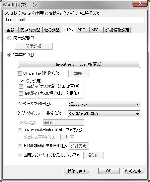Image resolution: width=150 pixels, height=182 pixels.
Task: Click the 標準に戻す button
Action: 77,171
